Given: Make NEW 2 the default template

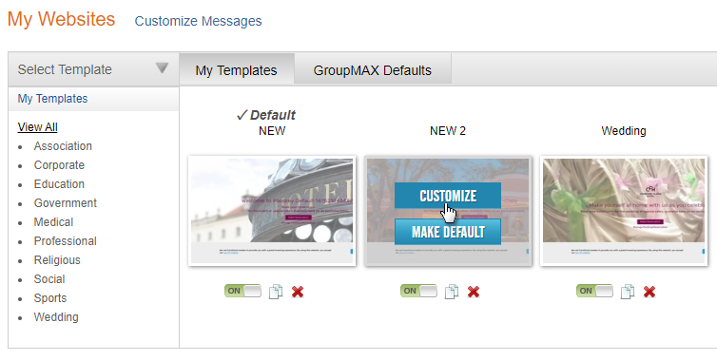Looking at the screenshot, I should point(448,232).
